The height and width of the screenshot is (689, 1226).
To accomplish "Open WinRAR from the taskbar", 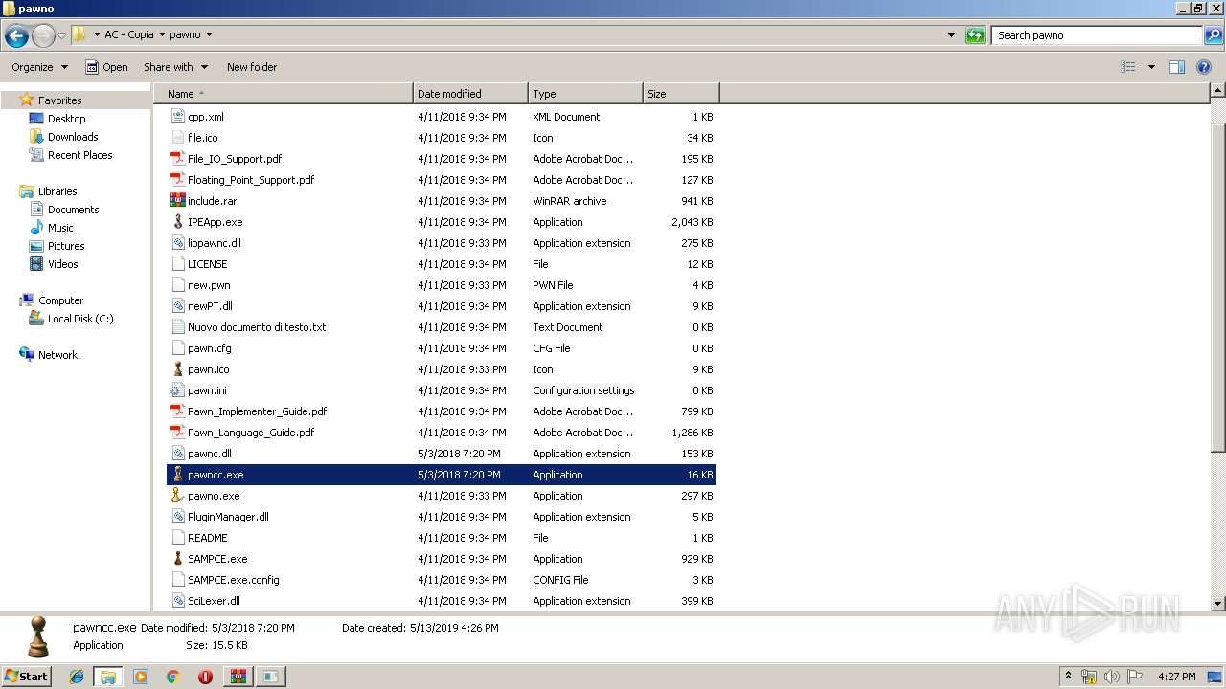I will [238, 677].
